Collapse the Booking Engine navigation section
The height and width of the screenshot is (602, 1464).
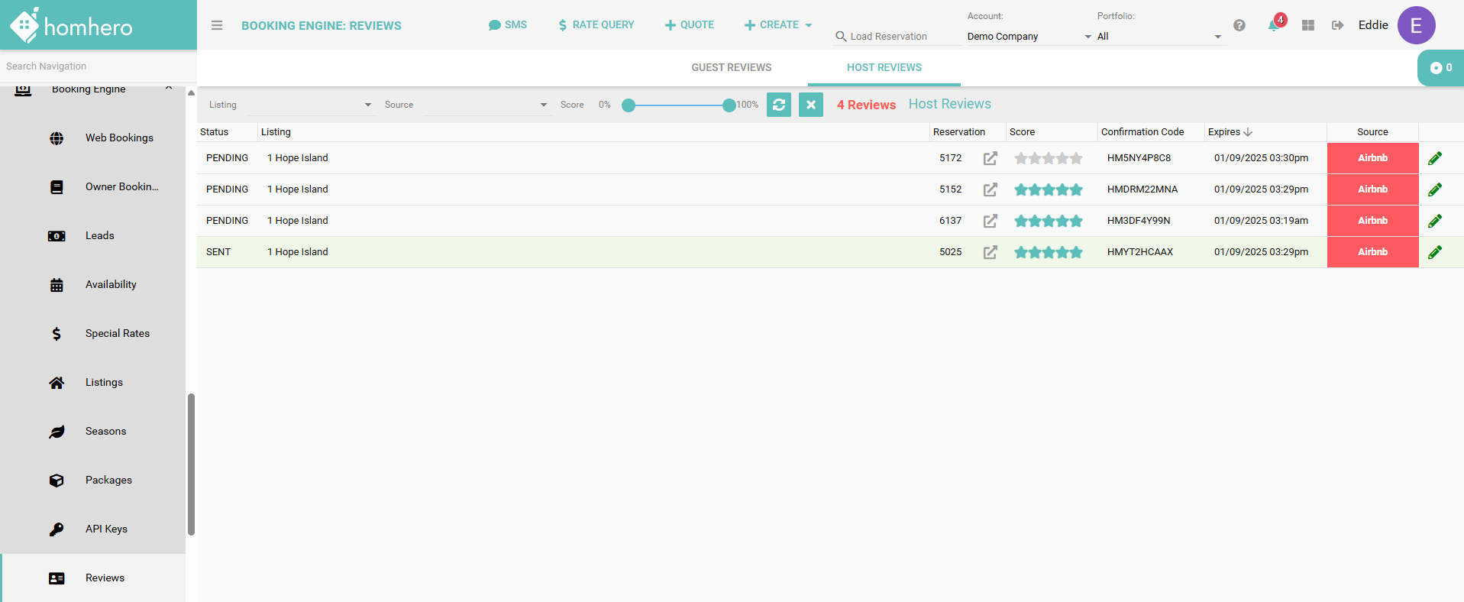[x=169, y=89]
